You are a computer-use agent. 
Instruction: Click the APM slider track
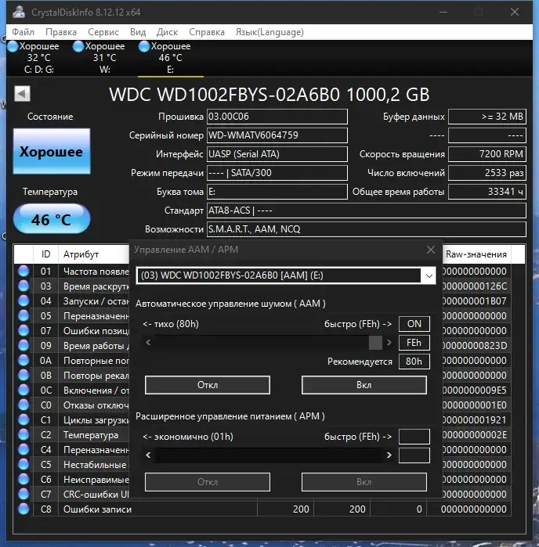point(269,455)
